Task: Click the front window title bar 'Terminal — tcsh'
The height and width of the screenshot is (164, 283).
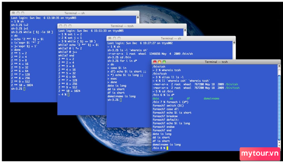Action: [x=216, y=62]
